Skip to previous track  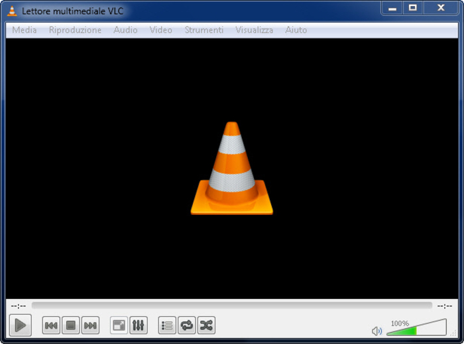pyautogui.click(x=51, y=325)
